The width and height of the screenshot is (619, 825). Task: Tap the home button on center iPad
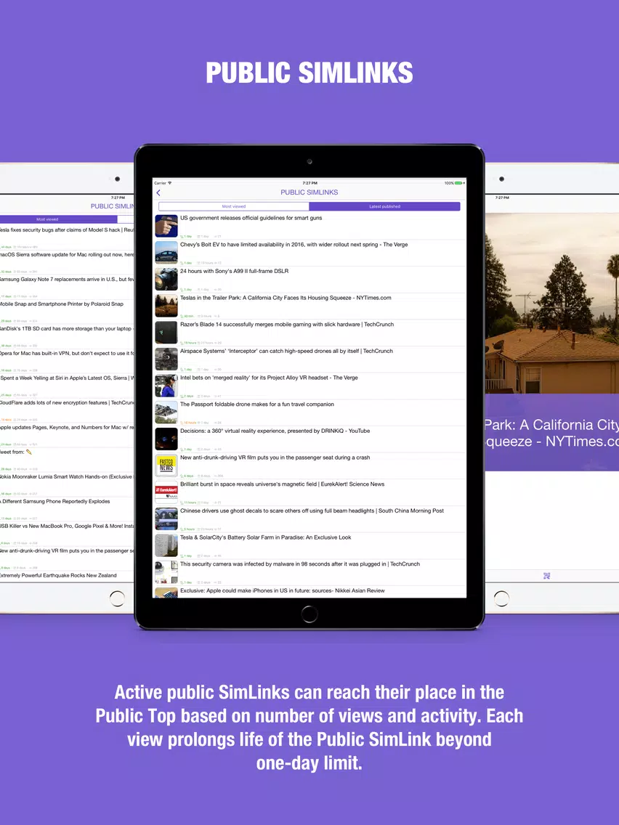tap(309, 614)
